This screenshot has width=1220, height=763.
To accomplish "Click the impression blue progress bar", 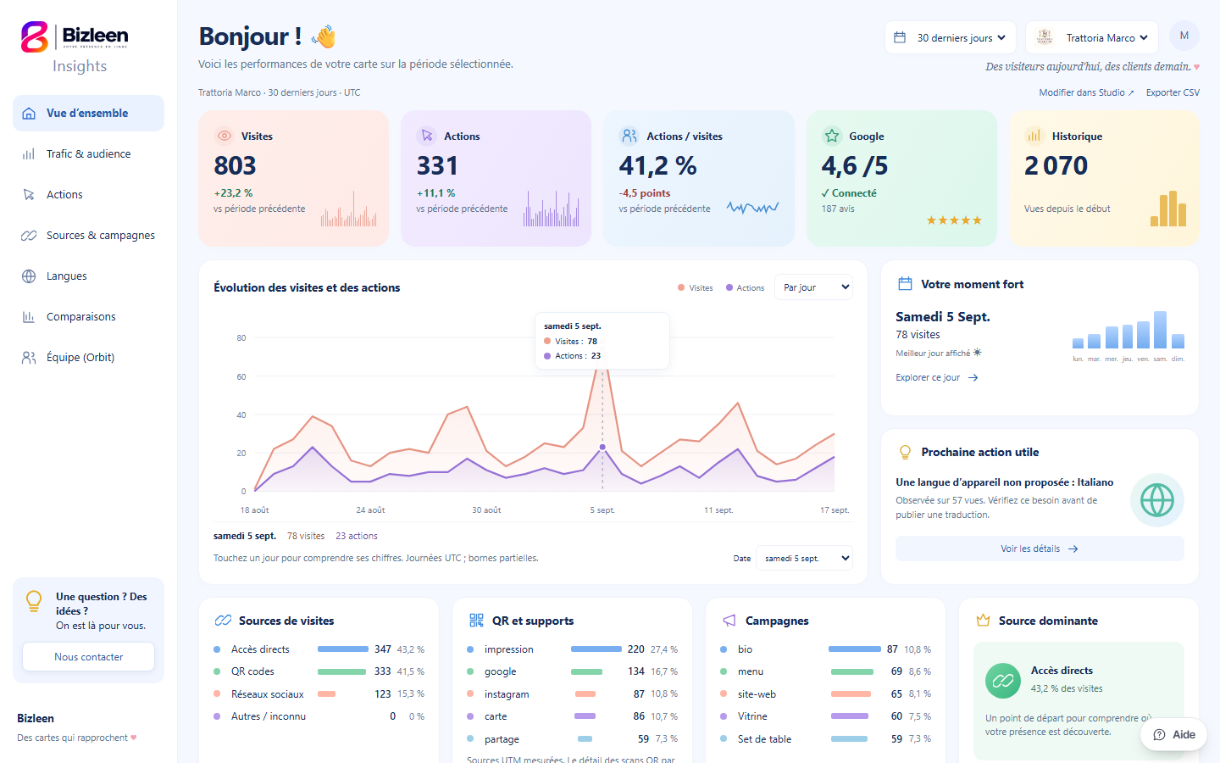I will (x=596, y=649).
